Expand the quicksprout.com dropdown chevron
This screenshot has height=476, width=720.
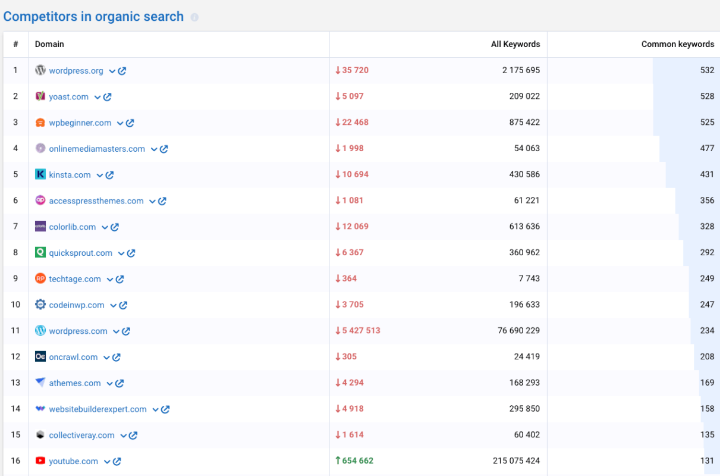pos(121,254)
